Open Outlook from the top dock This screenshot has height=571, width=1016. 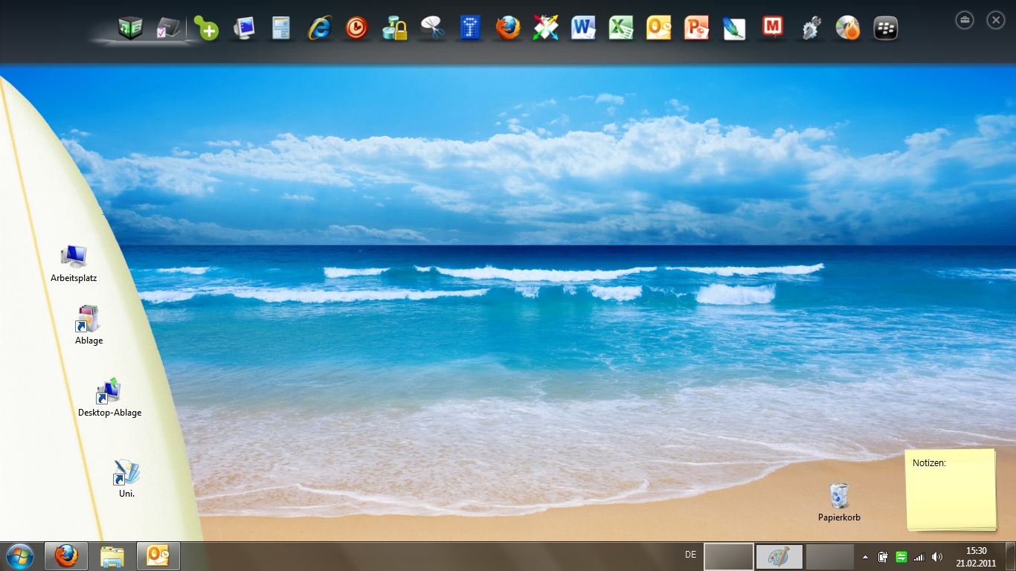click(x=658, y=28)
